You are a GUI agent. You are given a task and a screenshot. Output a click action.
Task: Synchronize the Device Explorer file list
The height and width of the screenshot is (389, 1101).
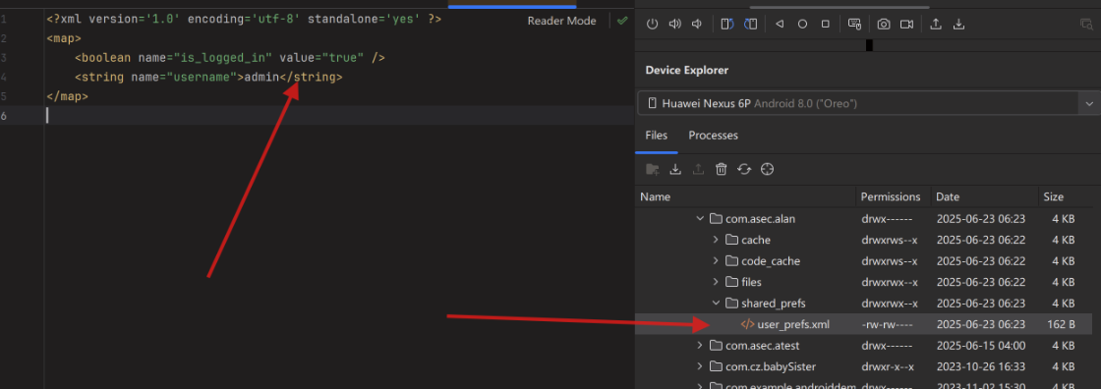(744, 169)
